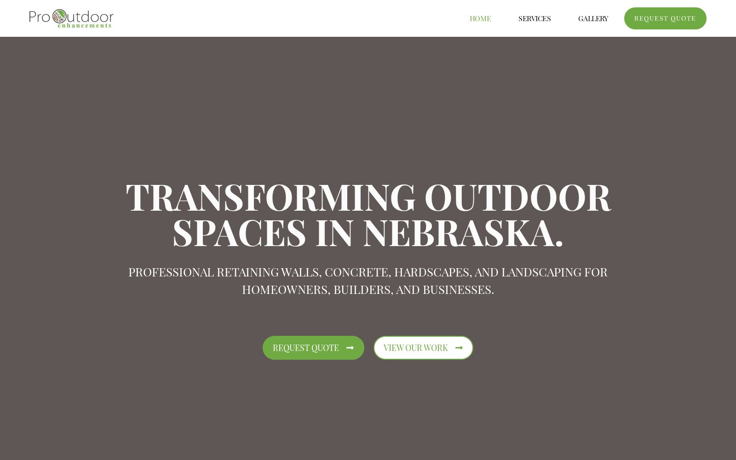
Task: Open the Services menu item
Action: click(x=535, y=18)
